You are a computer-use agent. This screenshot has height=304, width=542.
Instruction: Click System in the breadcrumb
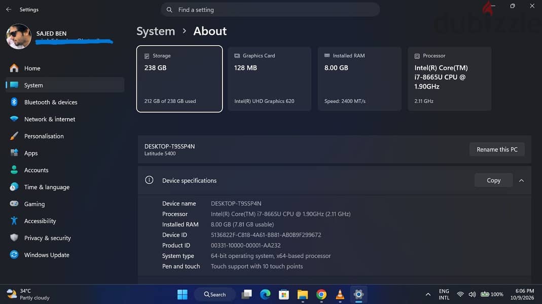[156, 31]
